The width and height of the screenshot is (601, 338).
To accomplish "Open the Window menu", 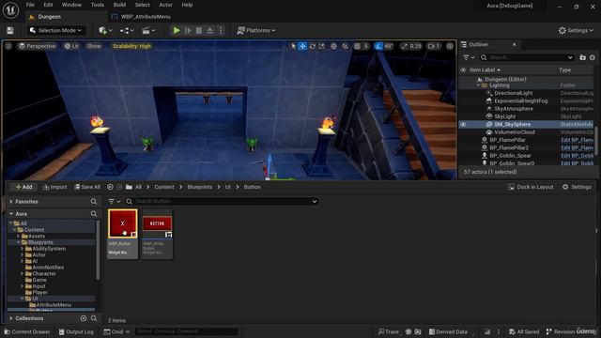I will pos(71,5).
